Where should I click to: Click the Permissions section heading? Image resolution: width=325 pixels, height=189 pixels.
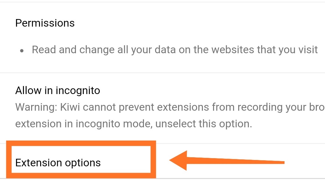44,23
